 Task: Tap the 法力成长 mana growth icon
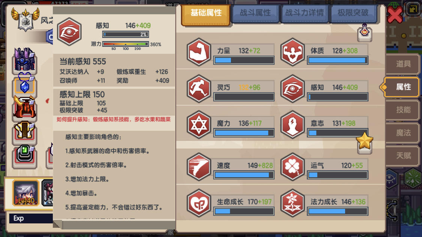point(292,203)
